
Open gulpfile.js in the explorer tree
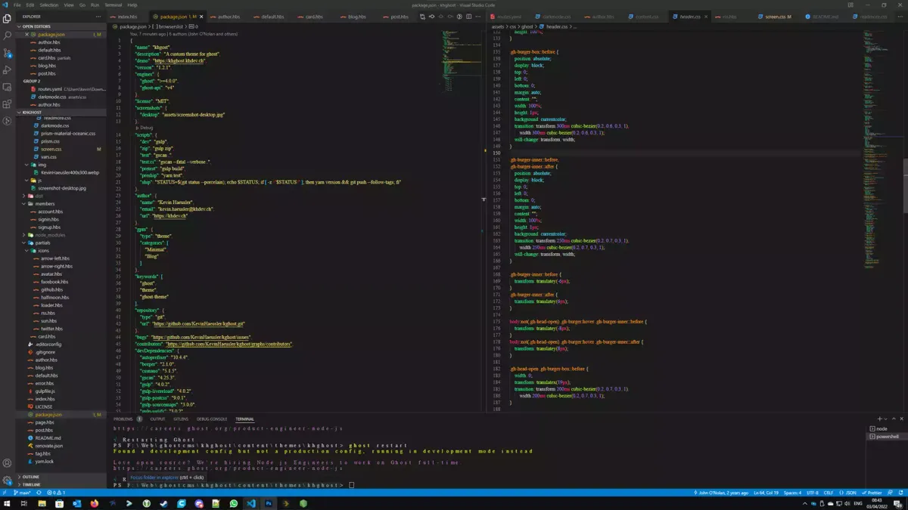45,391
